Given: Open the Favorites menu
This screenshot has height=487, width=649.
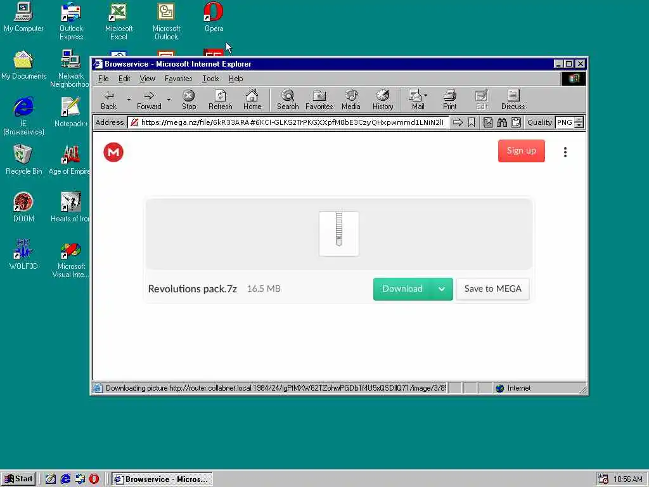Looking at the screenshot, I should [178, 79].
